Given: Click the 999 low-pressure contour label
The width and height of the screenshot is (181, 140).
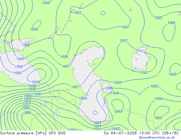Looking at the screenshot, I should [x=28, y=112].
